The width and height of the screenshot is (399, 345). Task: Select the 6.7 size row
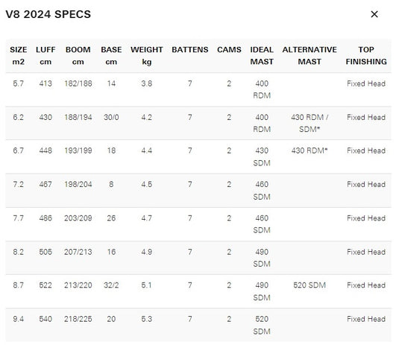pyautogui.click(x=198, y=156)
